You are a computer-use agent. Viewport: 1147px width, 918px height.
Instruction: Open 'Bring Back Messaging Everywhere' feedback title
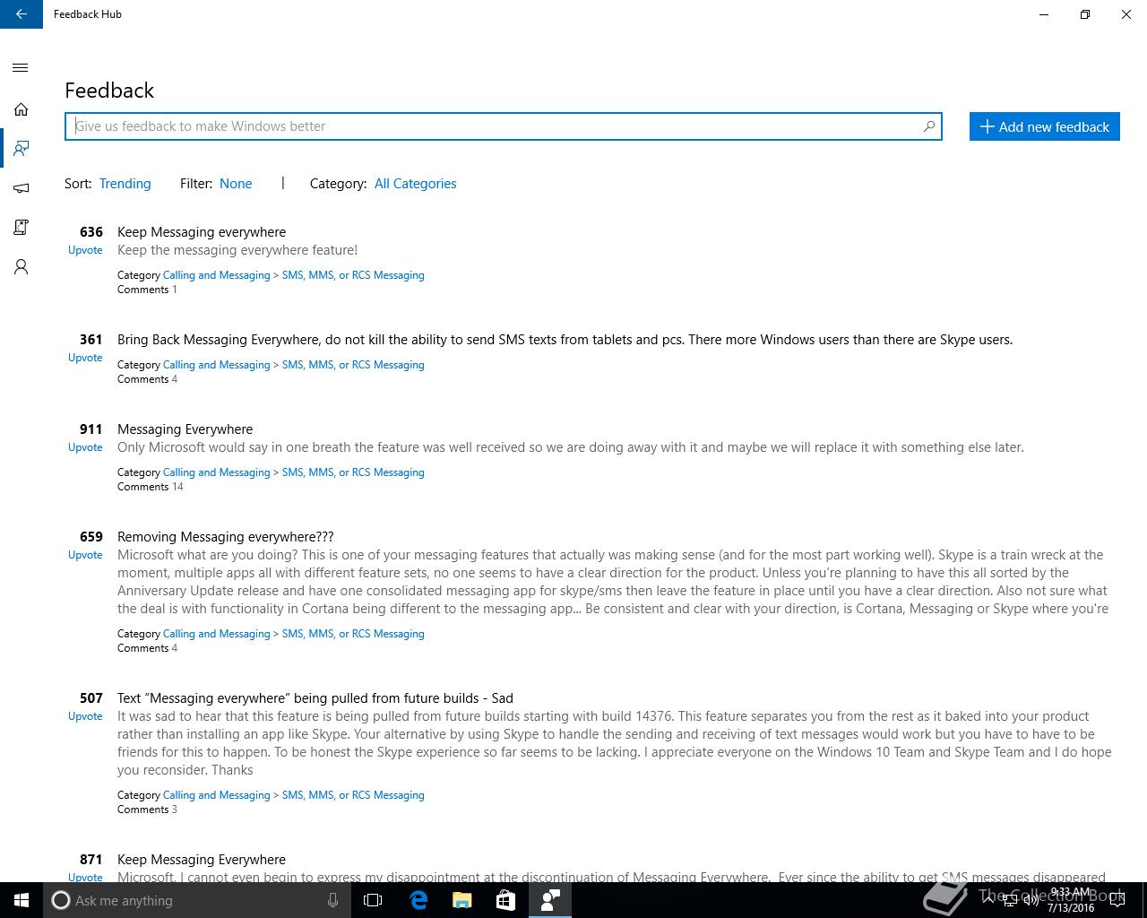[x=565, y=340]
